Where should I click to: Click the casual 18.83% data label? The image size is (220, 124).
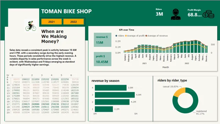click(170, 86)
